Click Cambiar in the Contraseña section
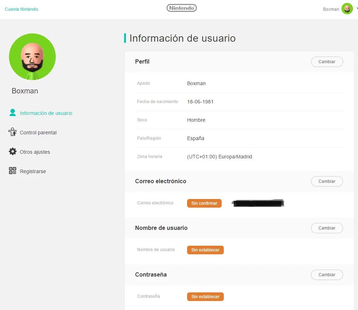Screen dimensions: 358x310 [x=326, y=274]
